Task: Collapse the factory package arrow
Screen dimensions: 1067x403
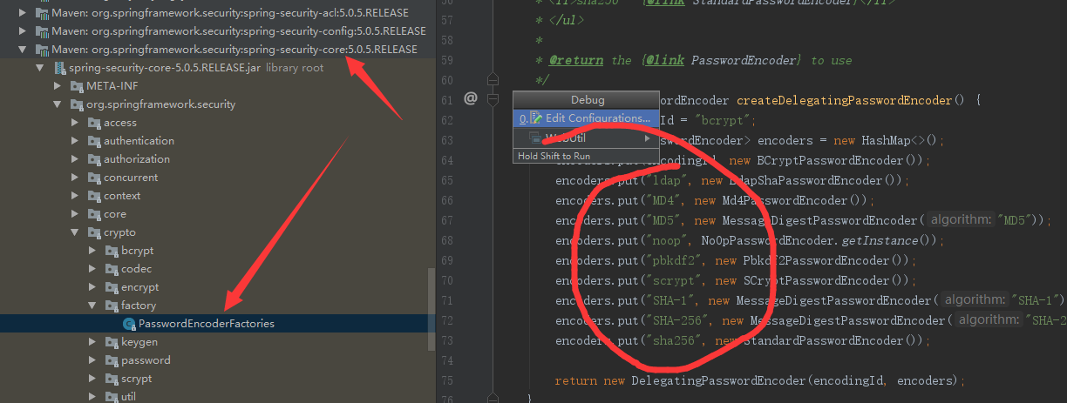Action: click(x=94, y=306)
